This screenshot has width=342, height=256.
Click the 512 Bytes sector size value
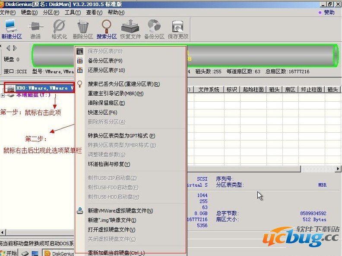pos(314,219)
